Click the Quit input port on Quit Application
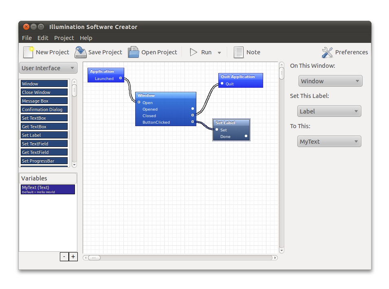 coord(222,83)
